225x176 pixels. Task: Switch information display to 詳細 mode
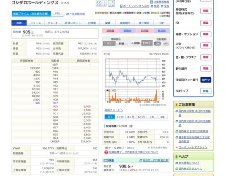pos(121,44)
